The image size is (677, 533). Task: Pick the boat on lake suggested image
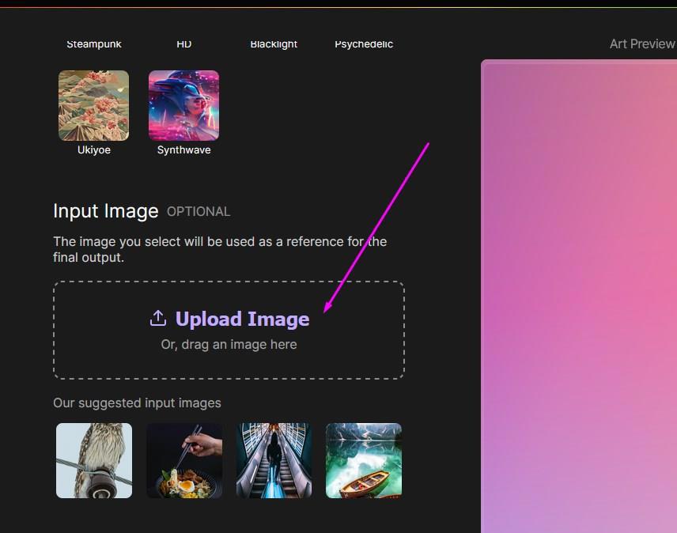[x=364, y=460]
